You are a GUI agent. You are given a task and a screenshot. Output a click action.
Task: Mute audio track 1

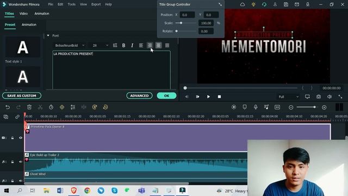click(x=21, y=162)
